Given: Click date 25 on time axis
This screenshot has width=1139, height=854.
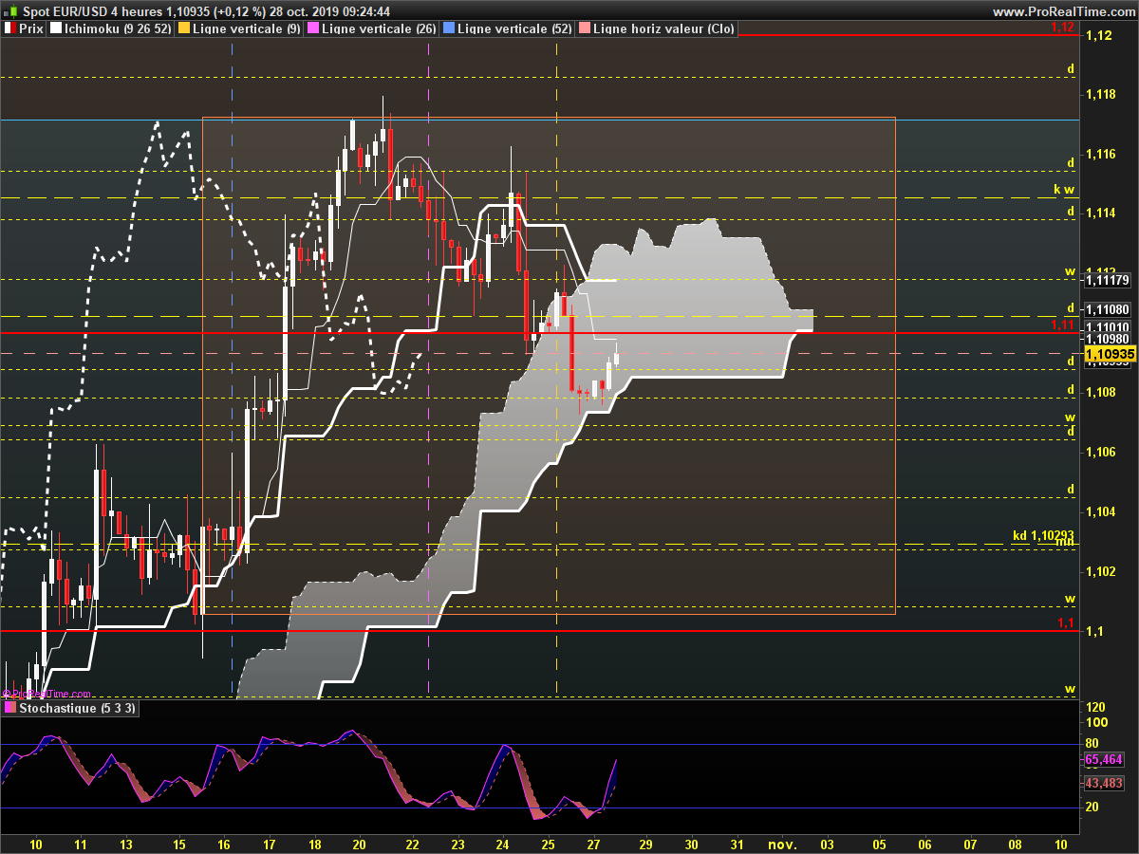Looking at the screenshot, I should pyautogui.click(x=548, y=844).
